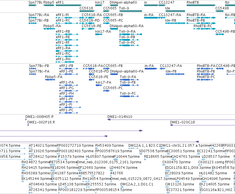Select EST LD44074.3prime

pyautogui.click(x=123, y=168)
